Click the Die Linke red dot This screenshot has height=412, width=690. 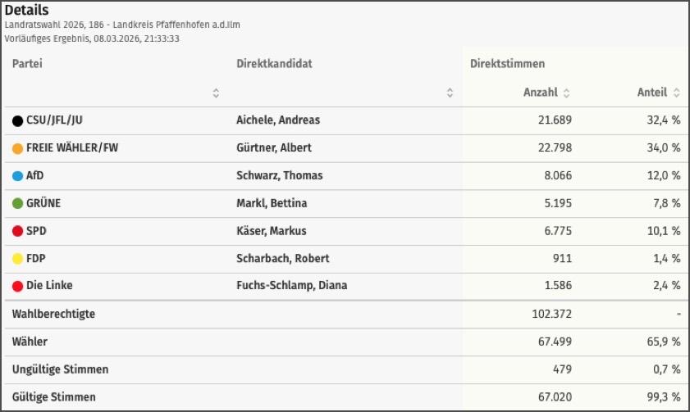click(x=17, y=286)
